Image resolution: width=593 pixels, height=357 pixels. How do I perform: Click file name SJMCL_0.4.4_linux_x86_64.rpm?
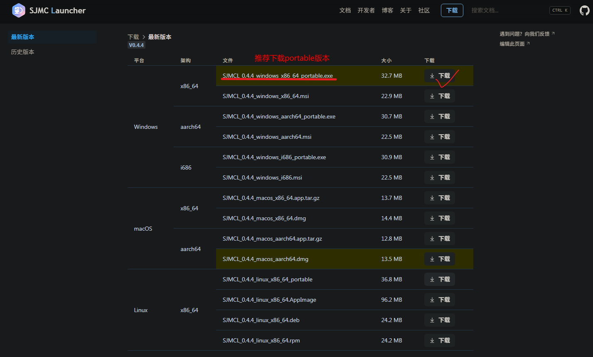pyautogui.click(x=261, y=340)
